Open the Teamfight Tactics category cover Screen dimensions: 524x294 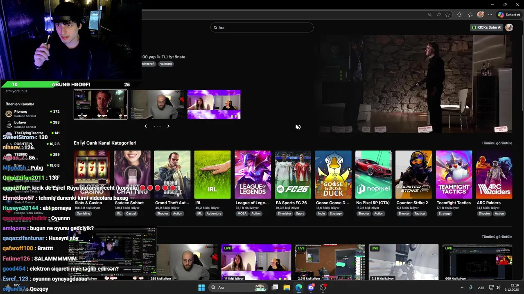[454, 174]
